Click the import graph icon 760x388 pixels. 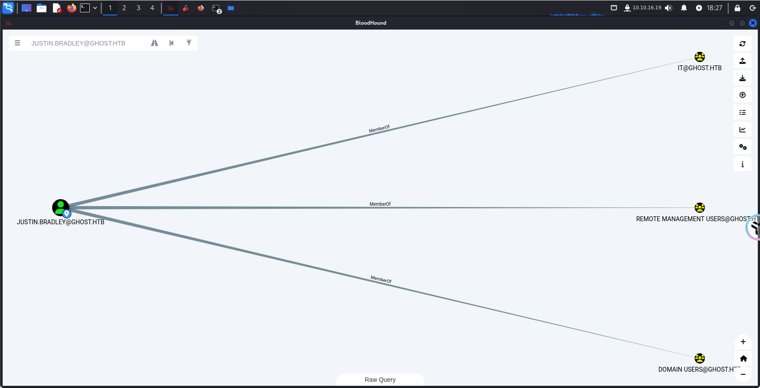742,78
